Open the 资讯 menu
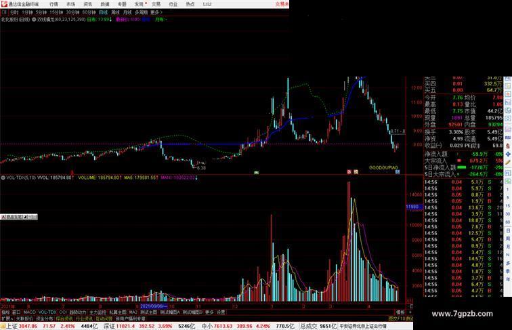The width and height of the screenshot is (512, 330). click(x=87, y=4)
